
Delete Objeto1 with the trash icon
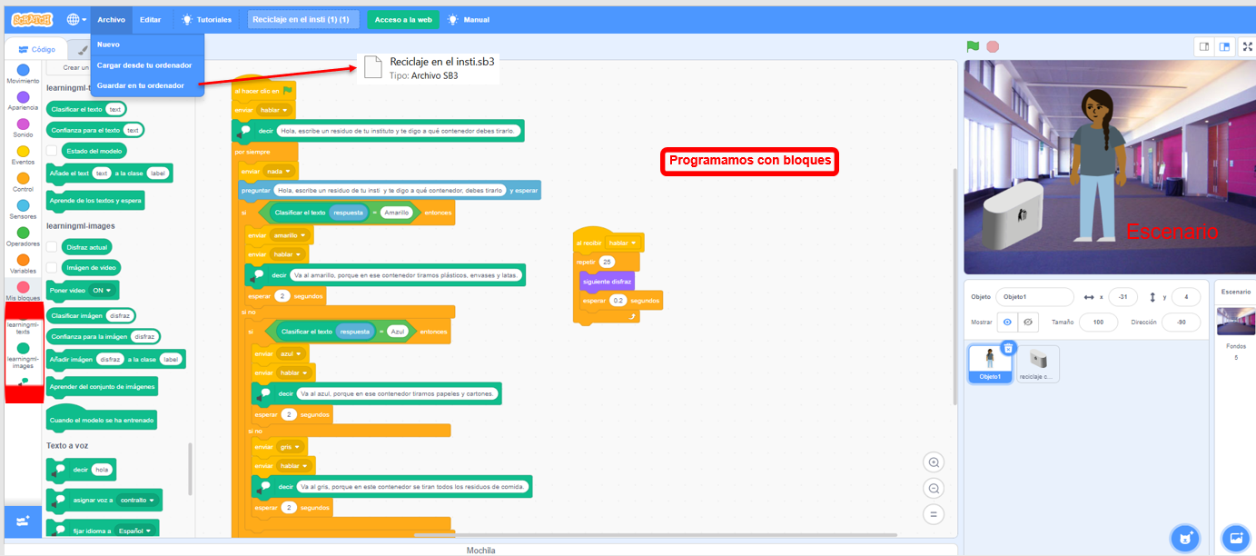point(1007,348)
